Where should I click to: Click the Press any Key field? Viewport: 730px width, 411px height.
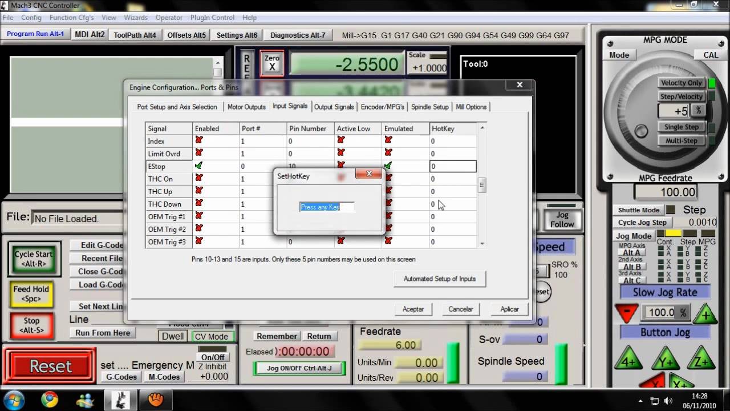tap(327, 207)
